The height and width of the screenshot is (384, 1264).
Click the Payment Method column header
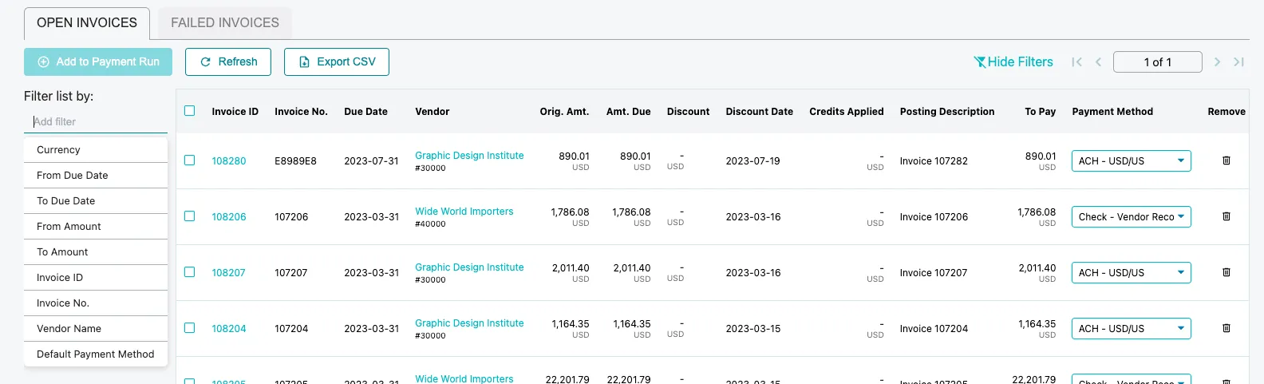[x=1112, y=112]
